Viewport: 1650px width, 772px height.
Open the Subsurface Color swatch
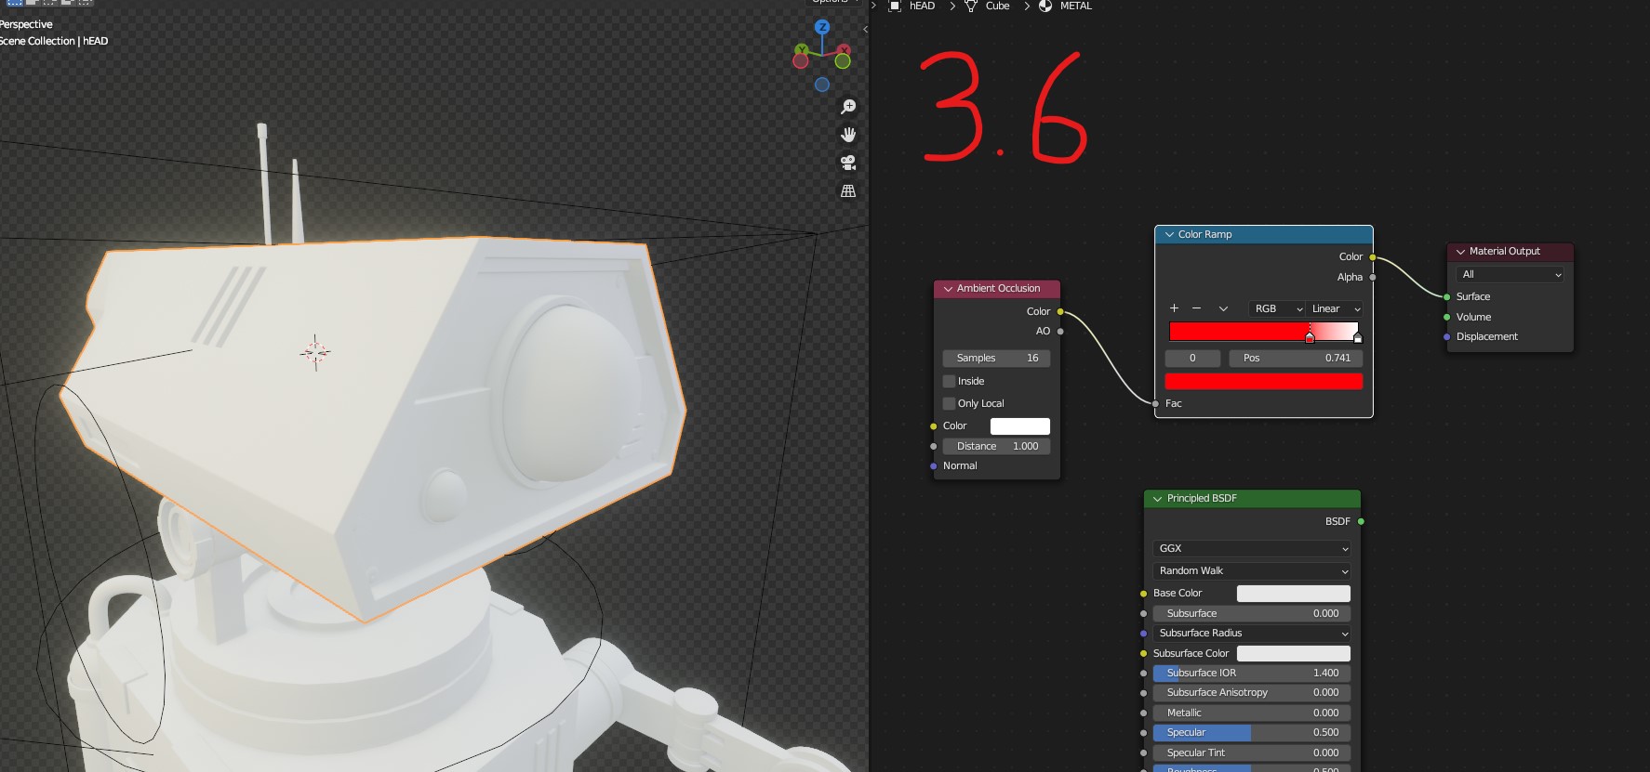click(x=1293, y=653)
